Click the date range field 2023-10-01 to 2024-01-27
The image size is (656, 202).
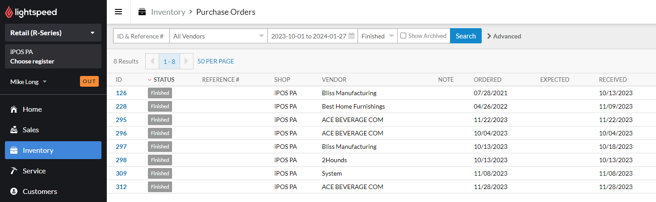312,36
